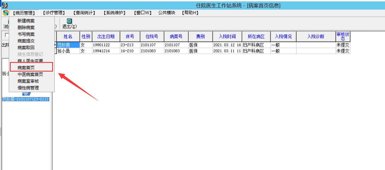Screen dimensions: 385x170
Task: Click the 病案号 column header
Action: point(176,37)
